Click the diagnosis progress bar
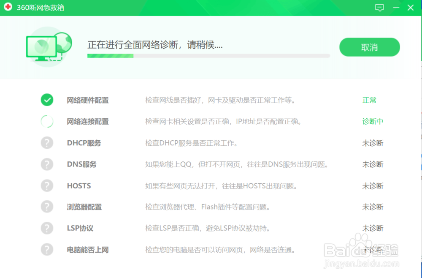Image resolution: width=422 pixels, height=278 pixels. pyautogui.click(x=208, y=55)
